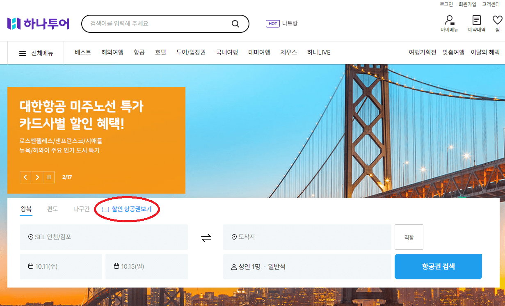This screenshot has height=306, width=505.
Task: Enable the 직항 direct-flight filter
Action: click(x=409, y=237)
